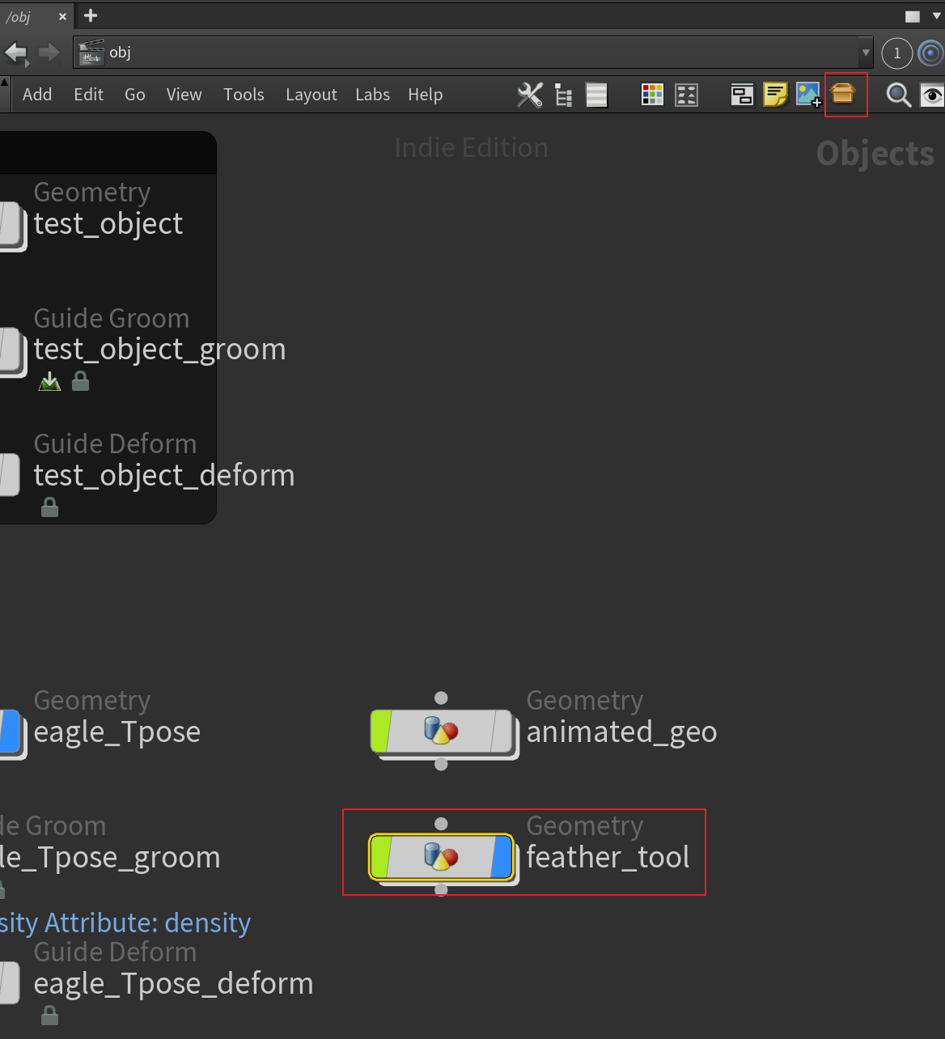945x1039 pixels.
Task: Open the node shapes palette icon
Action: 686,95
